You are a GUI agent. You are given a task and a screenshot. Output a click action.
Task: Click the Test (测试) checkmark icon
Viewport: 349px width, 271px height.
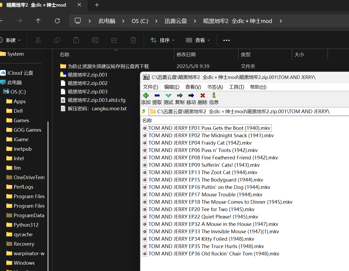point(168,96)
